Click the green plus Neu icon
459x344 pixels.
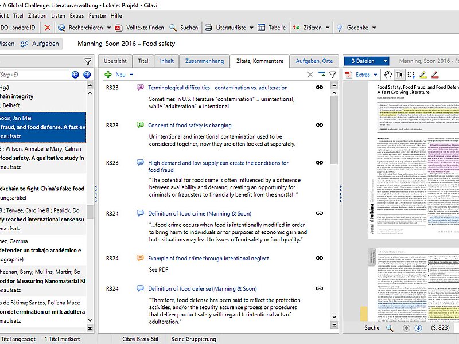108,75
